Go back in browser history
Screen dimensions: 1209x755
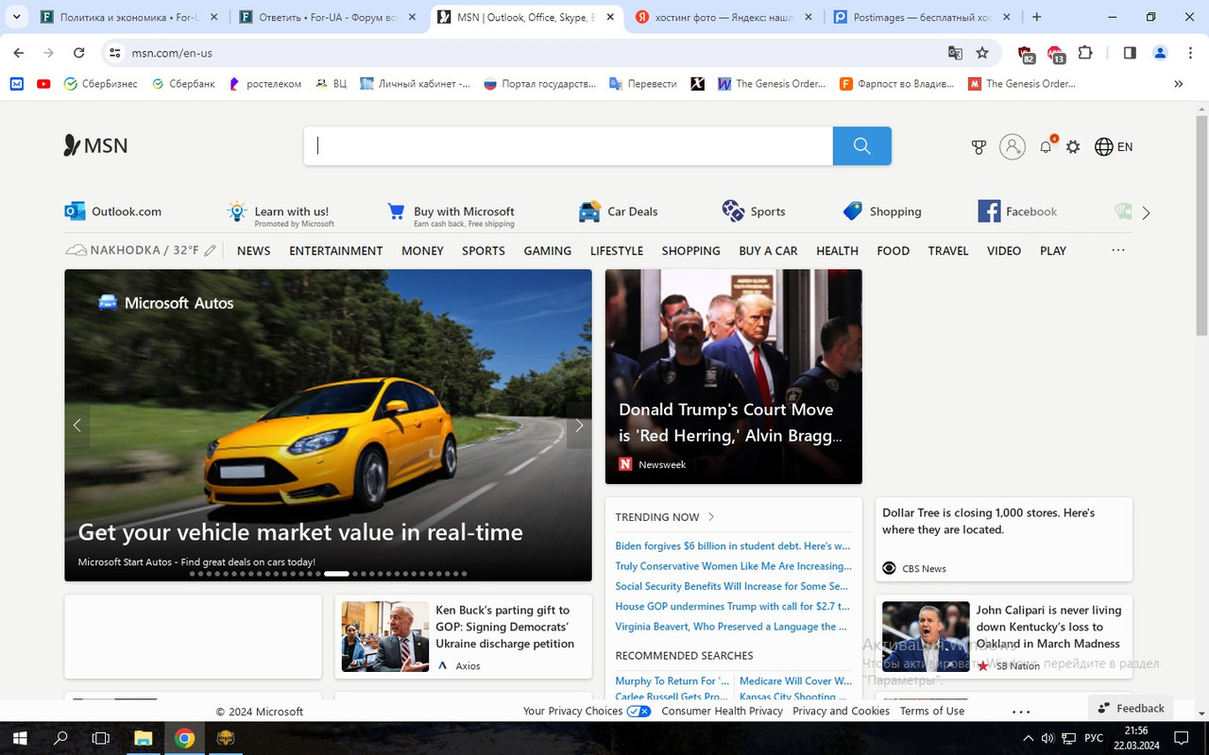[x=19, y=53]
